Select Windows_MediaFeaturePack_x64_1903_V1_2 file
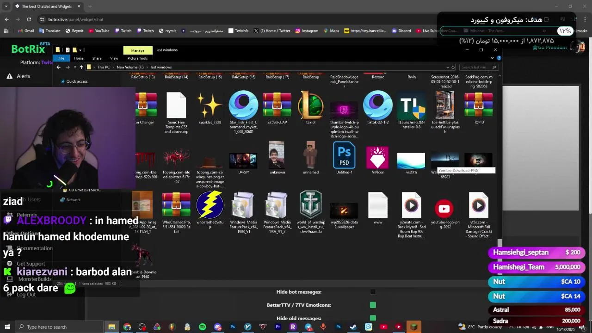 (277, 213)
